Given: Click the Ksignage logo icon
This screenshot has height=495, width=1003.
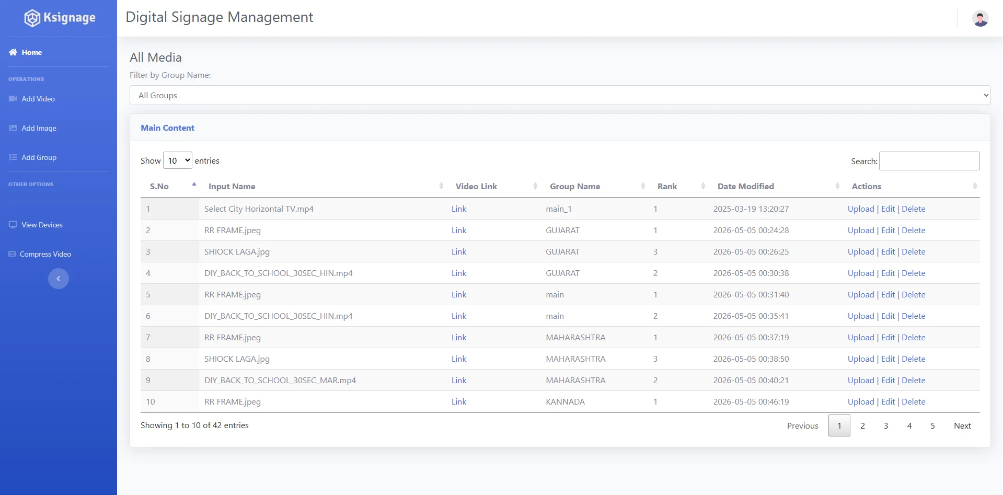Looking at the screenshot, I should coord(32,18).
